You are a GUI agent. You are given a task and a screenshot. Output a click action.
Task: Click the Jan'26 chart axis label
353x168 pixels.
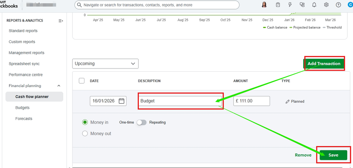click(289, 20)
